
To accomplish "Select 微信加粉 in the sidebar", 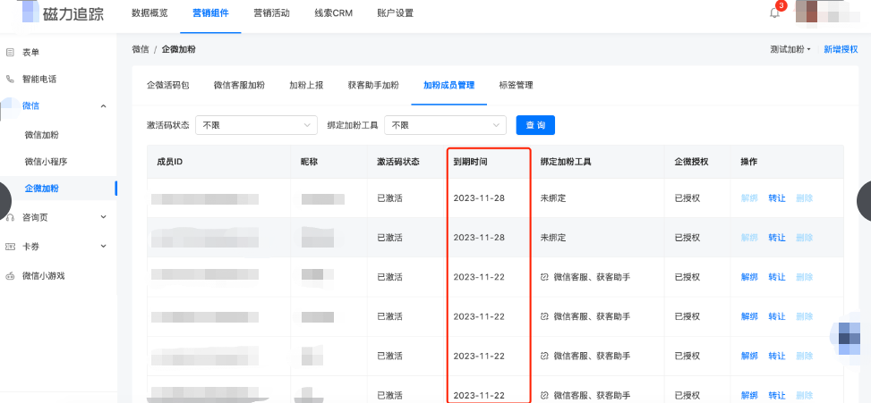I will (42, 135).
